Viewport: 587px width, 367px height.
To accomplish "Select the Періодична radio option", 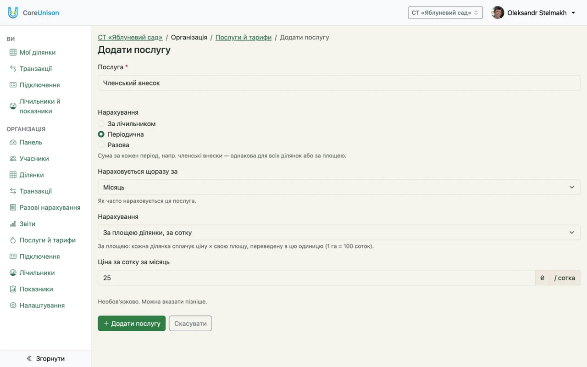I will [x=101, y=134].
